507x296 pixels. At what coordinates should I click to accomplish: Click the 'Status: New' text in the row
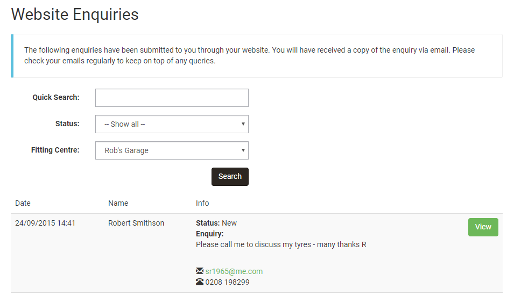[216, 223]
